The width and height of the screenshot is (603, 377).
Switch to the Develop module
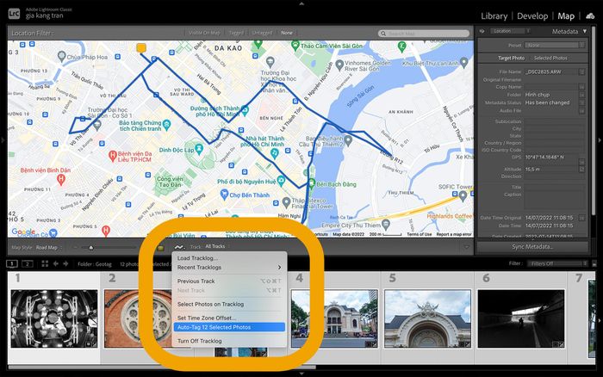[x=532, y=16]
